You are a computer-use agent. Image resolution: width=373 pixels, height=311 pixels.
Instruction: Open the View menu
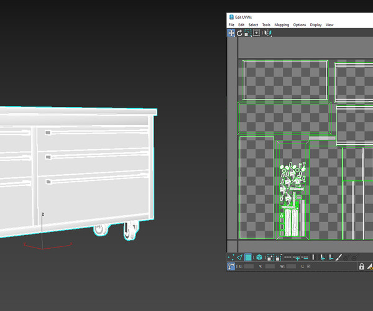point(329,25)
